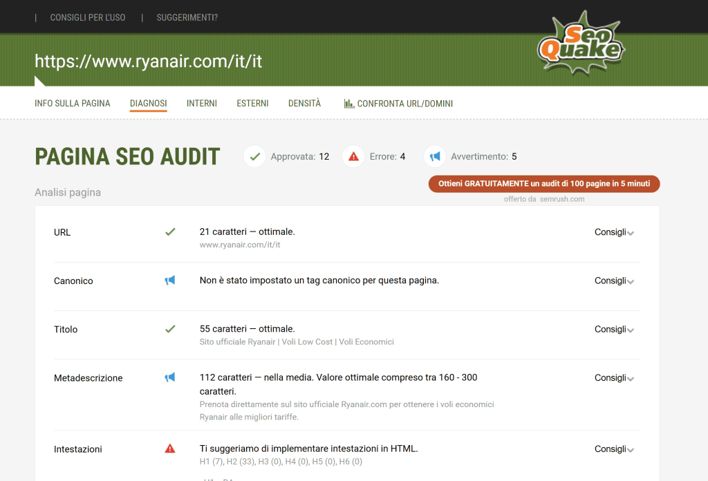Expand Consigli for the Metadescrizione row
Image resolution: width=708 pixels, height=481 pixels.
tap(614, 377)
